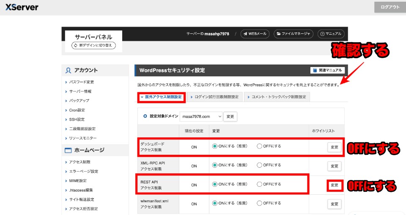The height and width of the screenshot is (215, 406).
Task: Select OFFにする for ダッシュボード アクセス制限
Action: coord(259,146)
